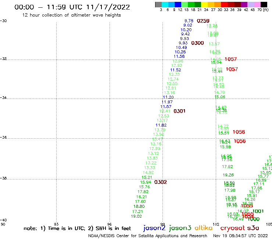Click the wave height value '19.26'
This screenshot has height=239, width=272.
click(228, 175)
